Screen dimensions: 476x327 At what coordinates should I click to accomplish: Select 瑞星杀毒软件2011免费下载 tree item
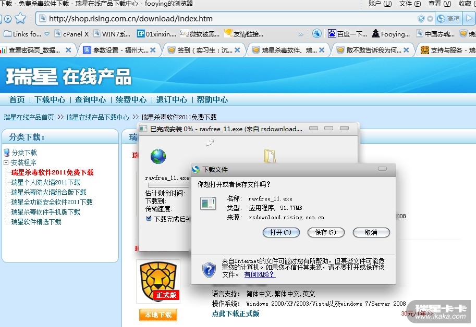point(52,172)
